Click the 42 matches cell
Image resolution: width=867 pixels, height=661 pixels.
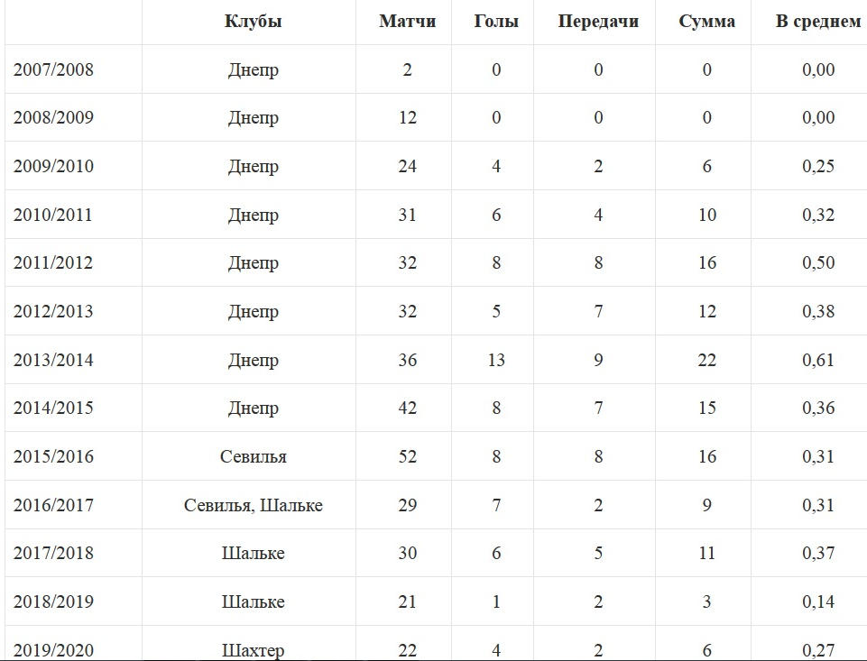pos(408,409)
